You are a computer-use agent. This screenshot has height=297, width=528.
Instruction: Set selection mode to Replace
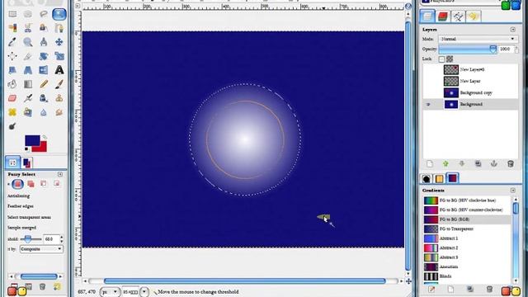point(17,184)
